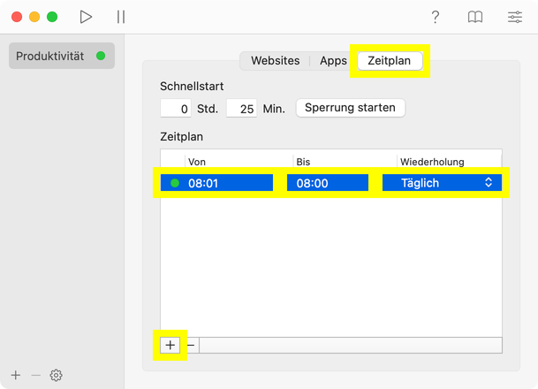
Task: Click the hours (Std.) input field
Action: (x=176, y=109)
